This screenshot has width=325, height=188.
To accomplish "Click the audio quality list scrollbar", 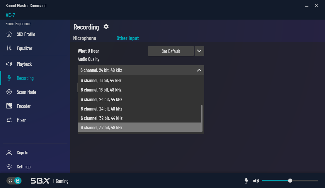I will [202, 118].
